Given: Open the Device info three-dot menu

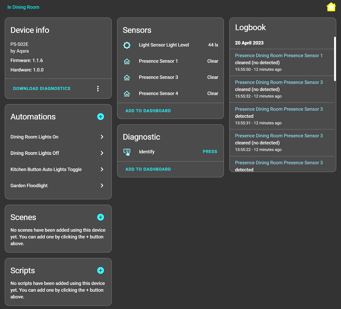Looking at the screenshot, I should [x=98, y=89].
